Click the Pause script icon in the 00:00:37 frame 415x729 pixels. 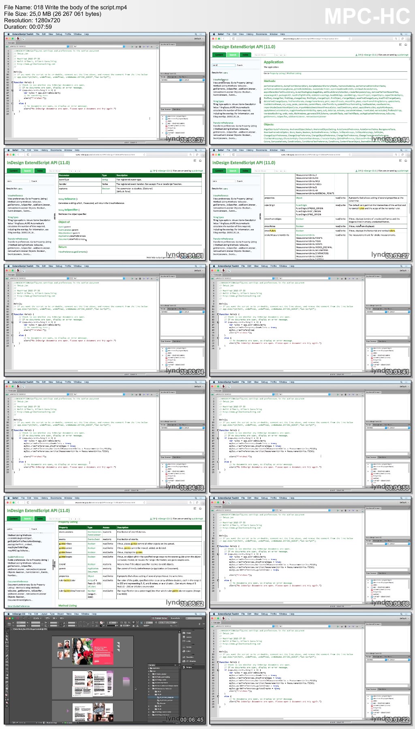coord(136,47)
